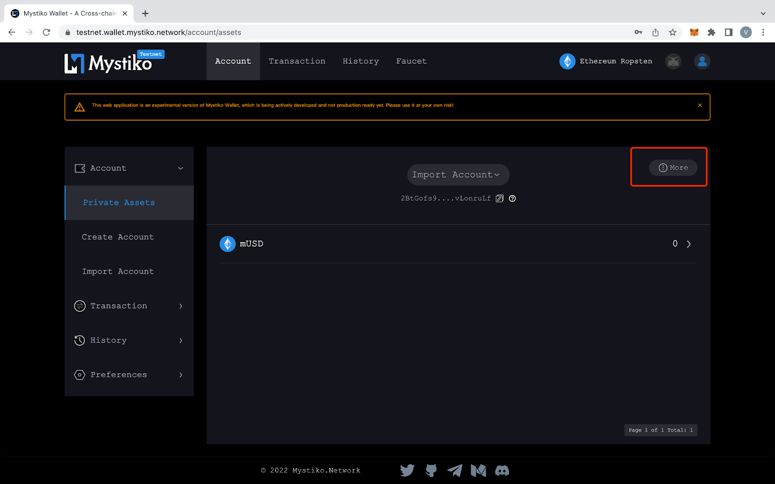Open the Discord link in footer

coord(502,470)
